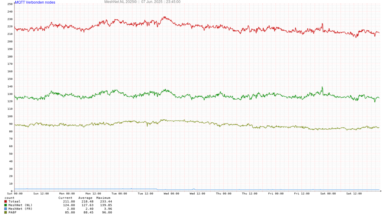Select the 'MeshNet (NL)' legend label

pyautogui.click(x=20, y=205)
